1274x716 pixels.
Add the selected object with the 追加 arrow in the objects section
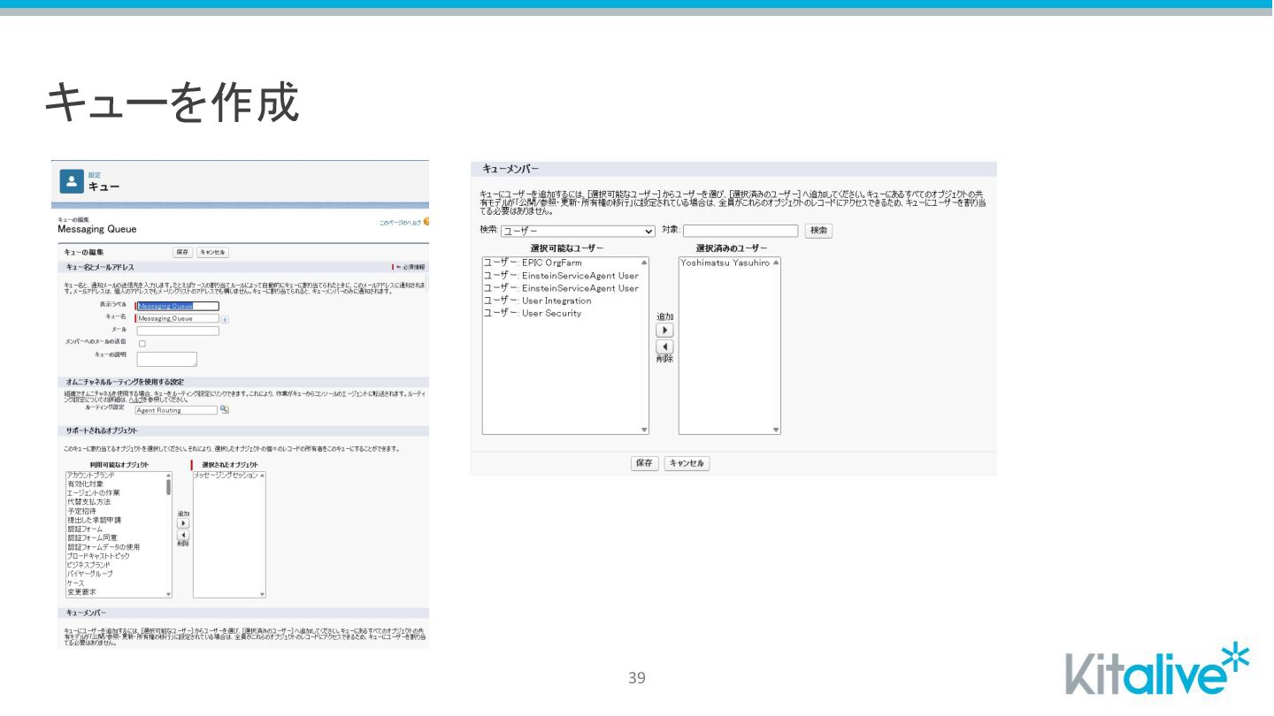183,523
